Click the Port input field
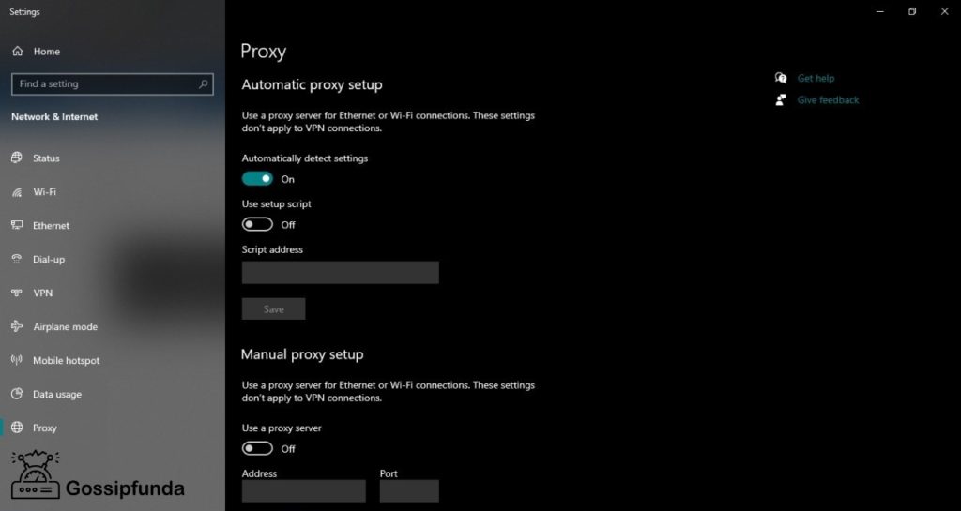Image resolution: width=961 pixels, height=511 pixels. [409, 490]
